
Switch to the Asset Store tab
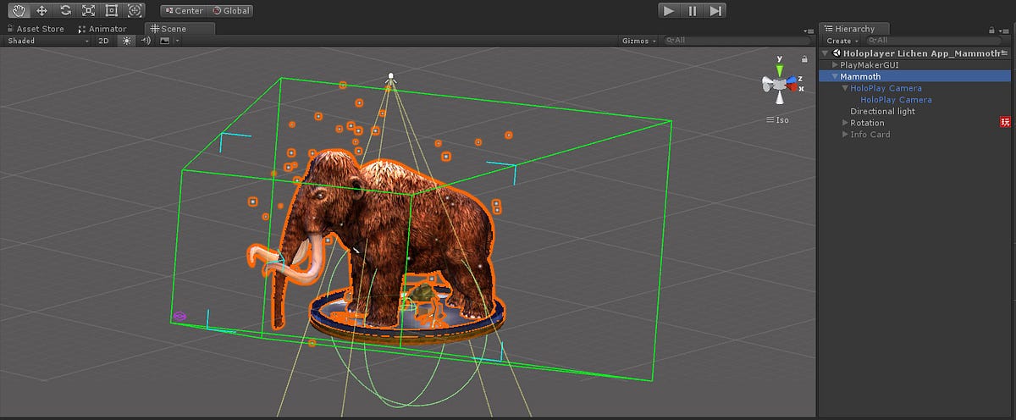pos(37,29)
